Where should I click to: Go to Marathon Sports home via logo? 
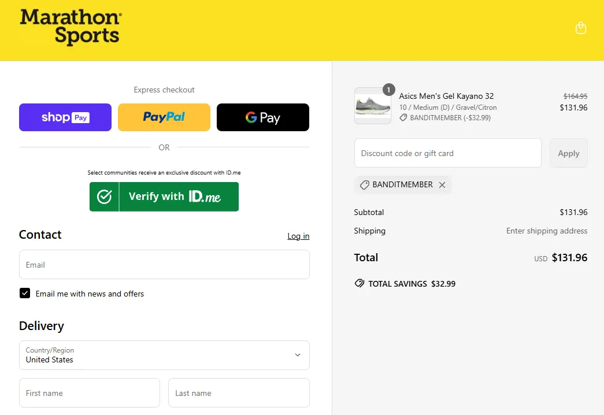[71, 27]
